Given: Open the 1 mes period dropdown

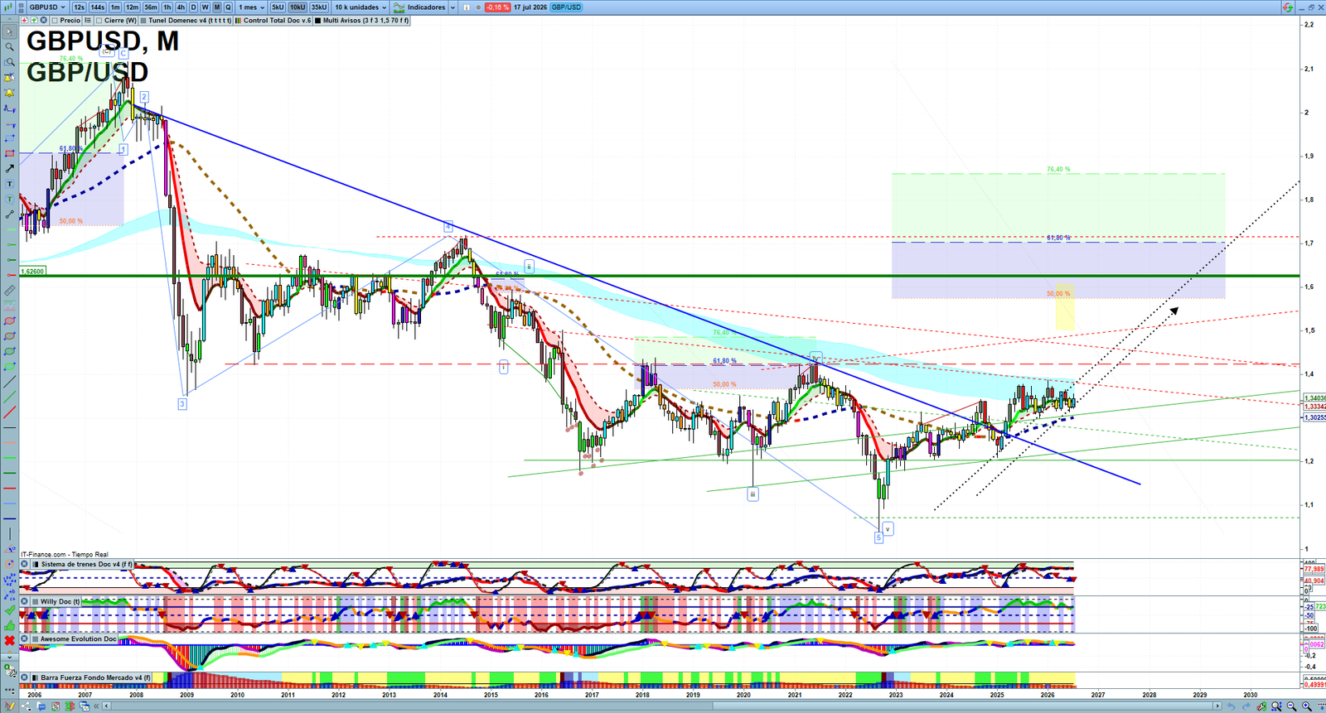Looking at the screenshot, I should point(252,7).
